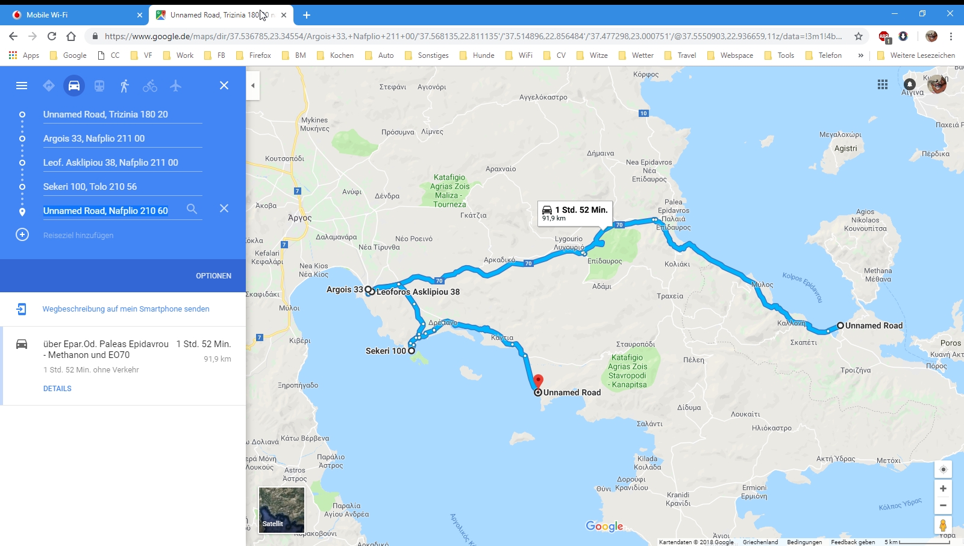Open the Google account avatar on map

pyautogui.click(x=937, y=84)
